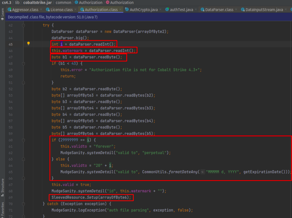Open the Learn tool window
Screen dimensions: 292x218
[3, 14]
